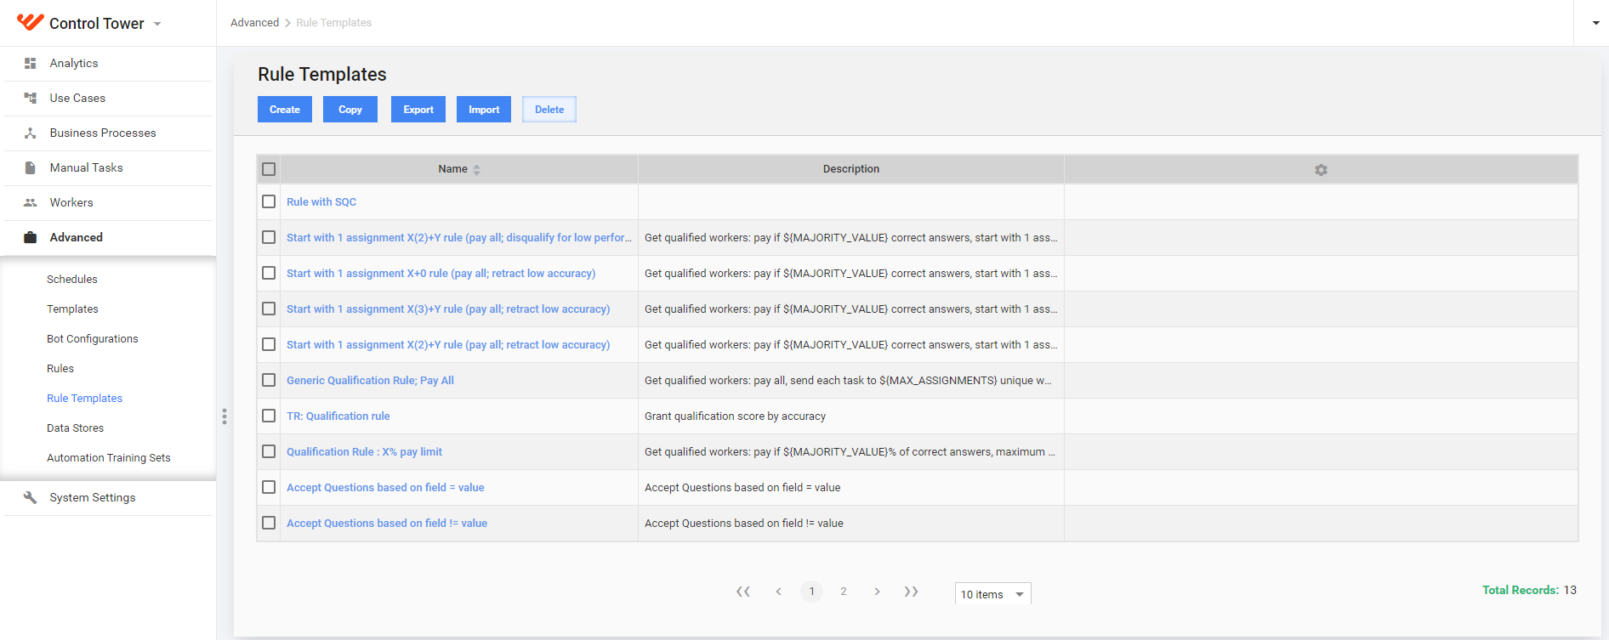Viewport: 1609px width, 640px height.
Task: Check the X(2)+Y retract low accuracy checkbox
Action: click(x=269, y=344)
